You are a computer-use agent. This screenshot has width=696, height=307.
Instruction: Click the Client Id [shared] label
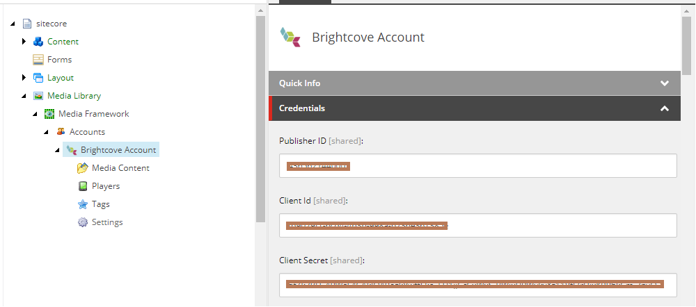314,201
